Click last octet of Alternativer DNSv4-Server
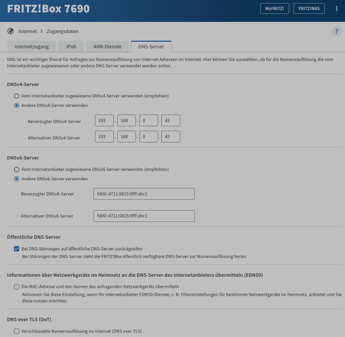345x337 pixels. click(171, 137)
